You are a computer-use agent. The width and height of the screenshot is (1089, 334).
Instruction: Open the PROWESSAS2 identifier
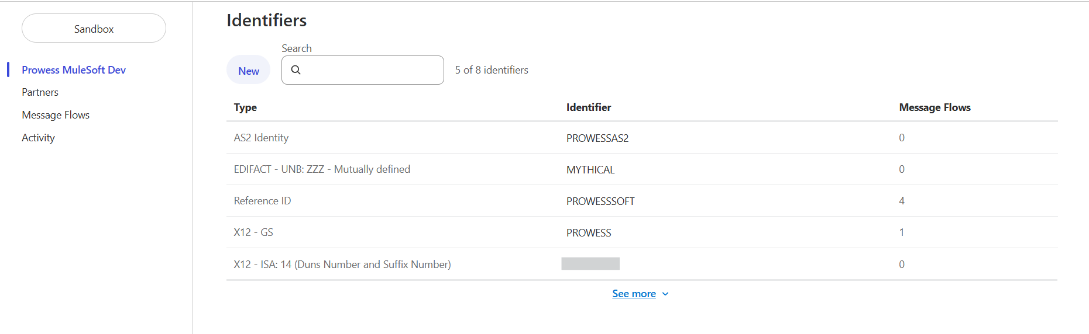coord(597,138)
